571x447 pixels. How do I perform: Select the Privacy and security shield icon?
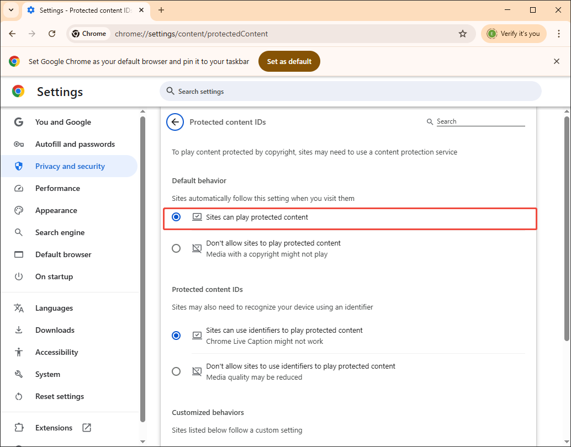(x=20, y=166)
